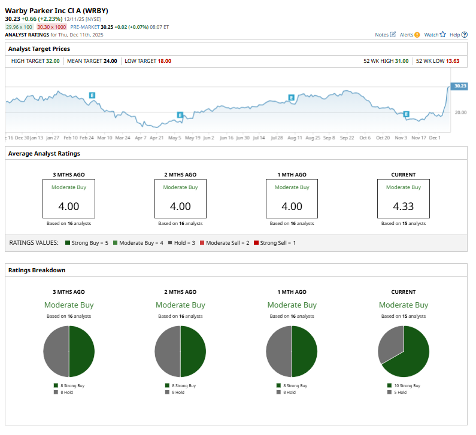
Task: Click the ask quote 30.30 x 1000
Action: pos(53,27)
